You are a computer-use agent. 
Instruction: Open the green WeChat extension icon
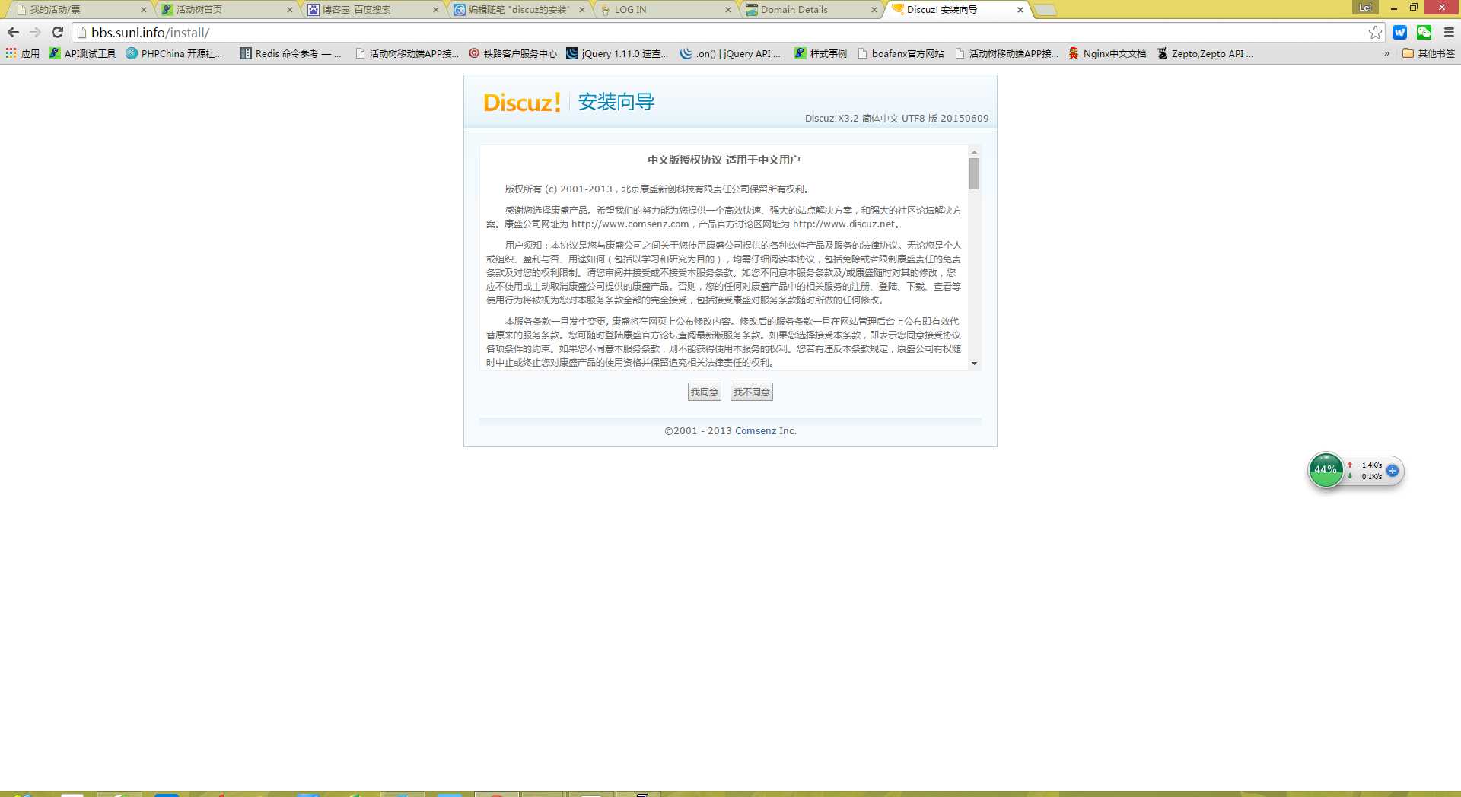click(1424, 32)
